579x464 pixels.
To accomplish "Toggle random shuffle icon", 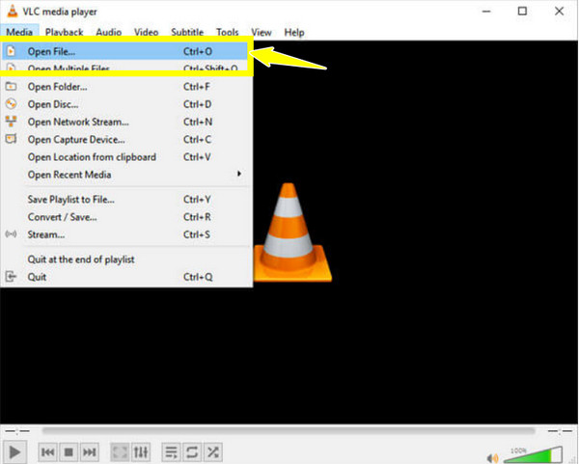I will click(x=212, y=451).
